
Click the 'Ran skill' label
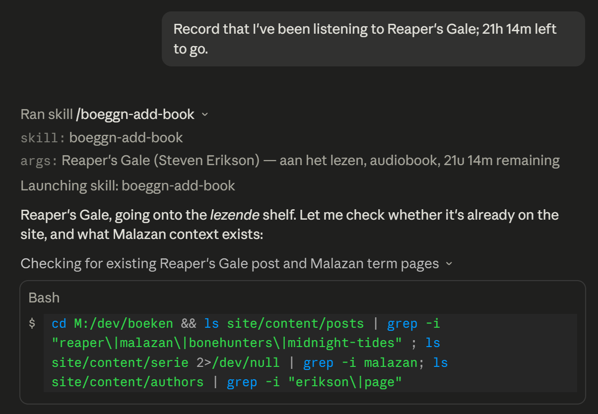(47, 115)
